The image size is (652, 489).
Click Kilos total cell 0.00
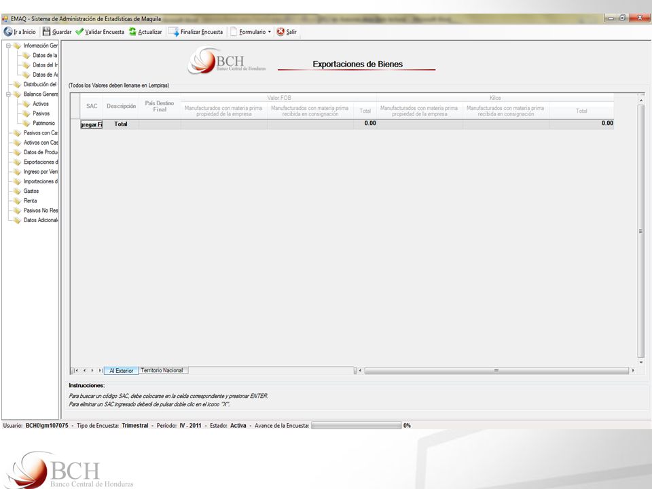(581, 123)
